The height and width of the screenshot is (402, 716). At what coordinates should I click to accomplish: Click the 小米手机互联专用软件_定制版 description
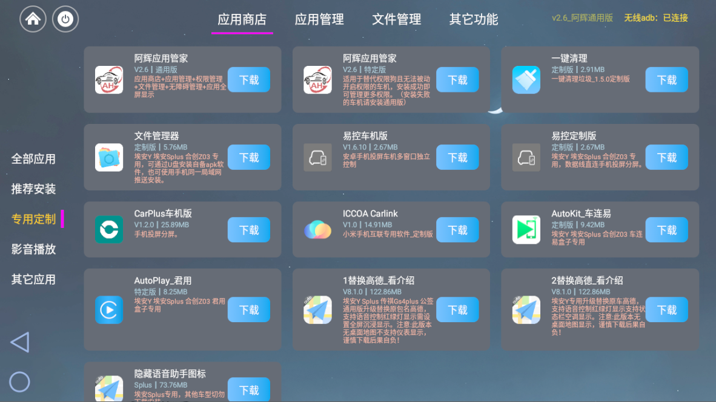click(x=388, y=235)
